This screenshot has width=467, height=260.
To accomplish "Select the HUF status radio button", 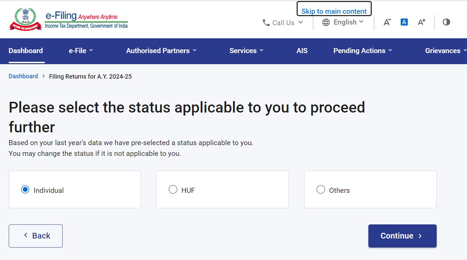I will pyautogui.click(x=173, y=190).
